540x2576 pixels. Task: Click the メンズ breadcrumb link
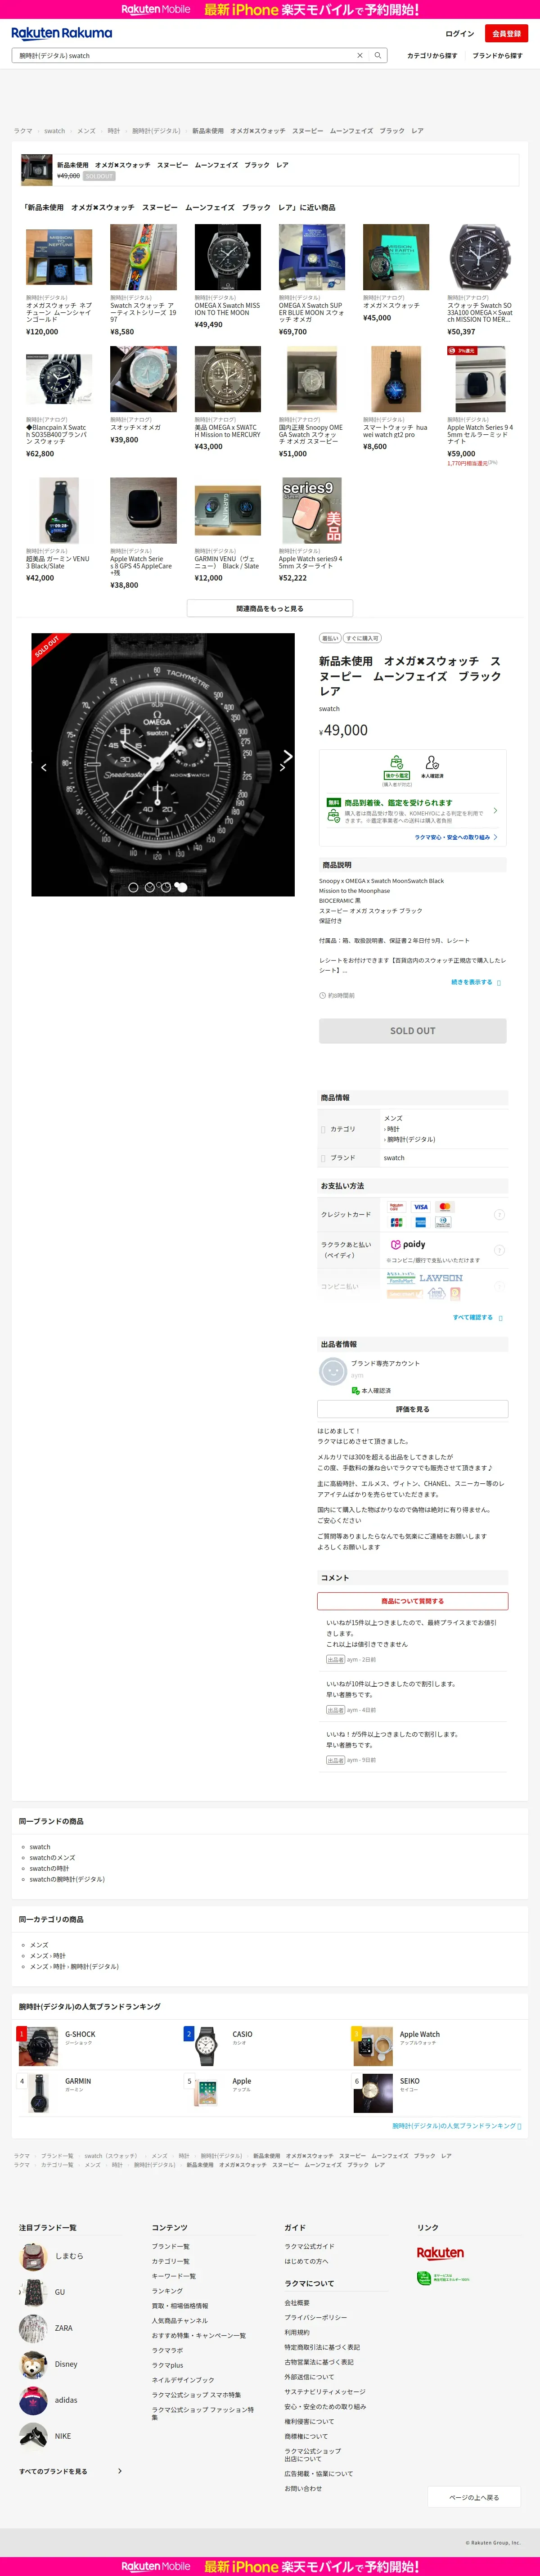87,131
